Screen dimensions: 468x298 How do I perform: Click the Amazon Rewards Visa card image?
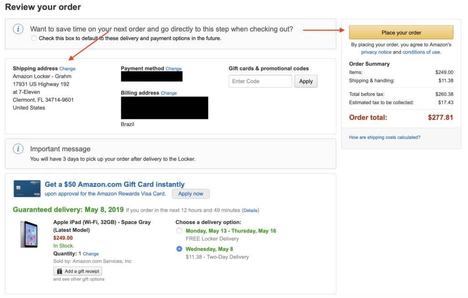click(x=27, y=188)
